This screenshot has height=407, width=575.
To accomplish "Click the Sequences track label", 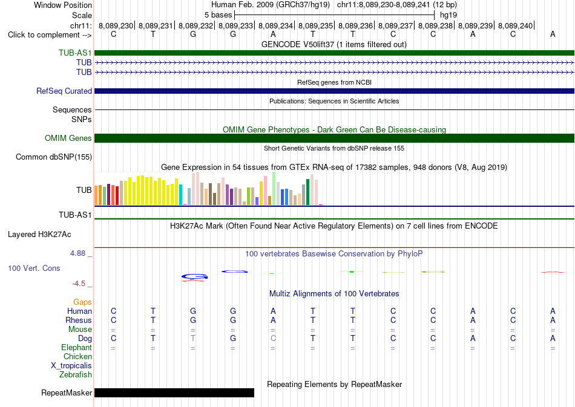I will click(x=72, y=110).
